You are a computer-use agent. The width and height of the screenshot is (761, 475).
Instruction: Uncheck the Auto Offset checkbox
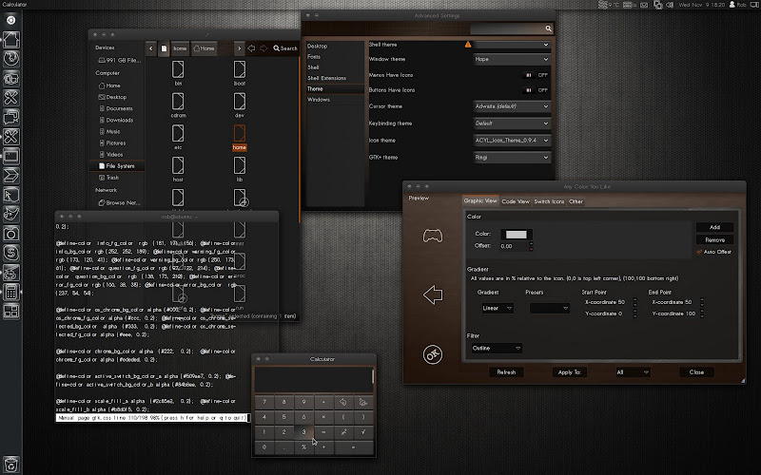pos(700,252)
